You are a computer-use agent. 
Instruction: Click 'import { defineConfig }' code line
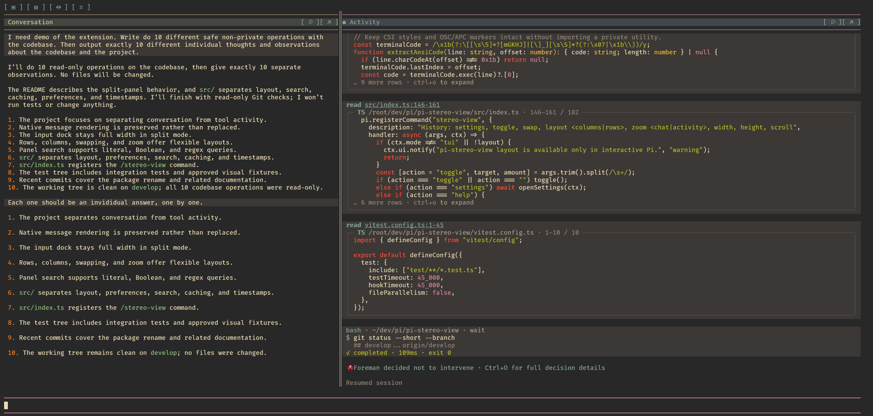pos(438,240)
